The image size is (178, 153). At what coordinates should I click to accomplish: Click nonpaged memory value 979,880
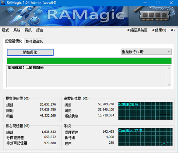coord(50,143)
